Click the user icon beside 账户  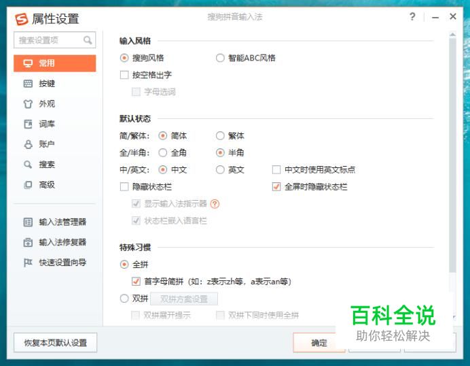28,144
